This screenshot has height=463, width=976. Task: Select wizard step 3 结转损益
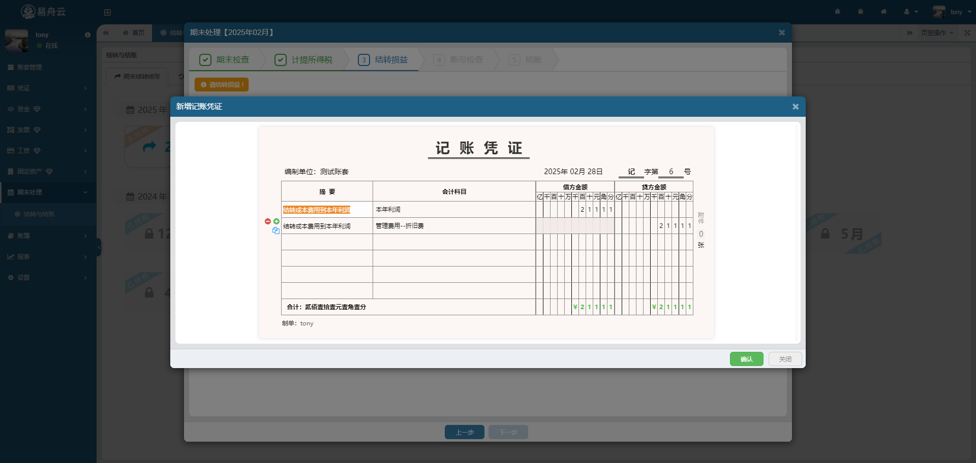tap(383, 60)
